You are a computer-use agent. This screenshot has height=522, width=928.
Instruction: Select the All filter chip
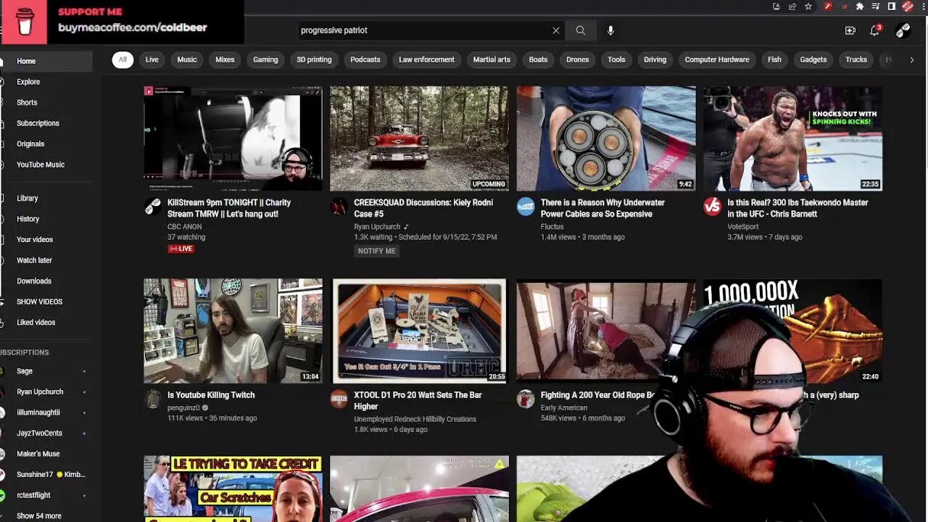[123, 59]
